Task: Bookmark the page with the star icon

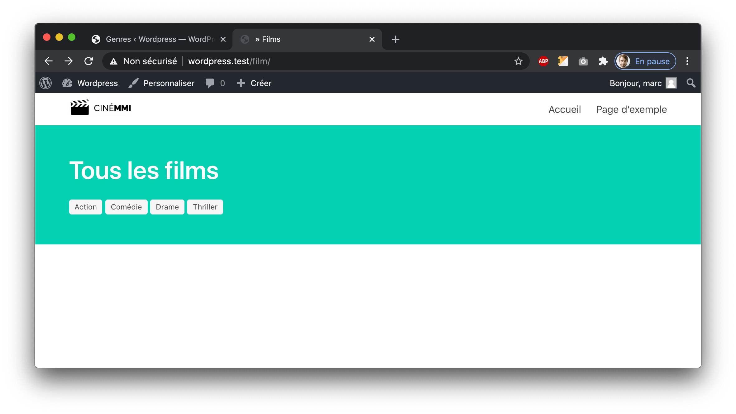Action: (518, 61)
